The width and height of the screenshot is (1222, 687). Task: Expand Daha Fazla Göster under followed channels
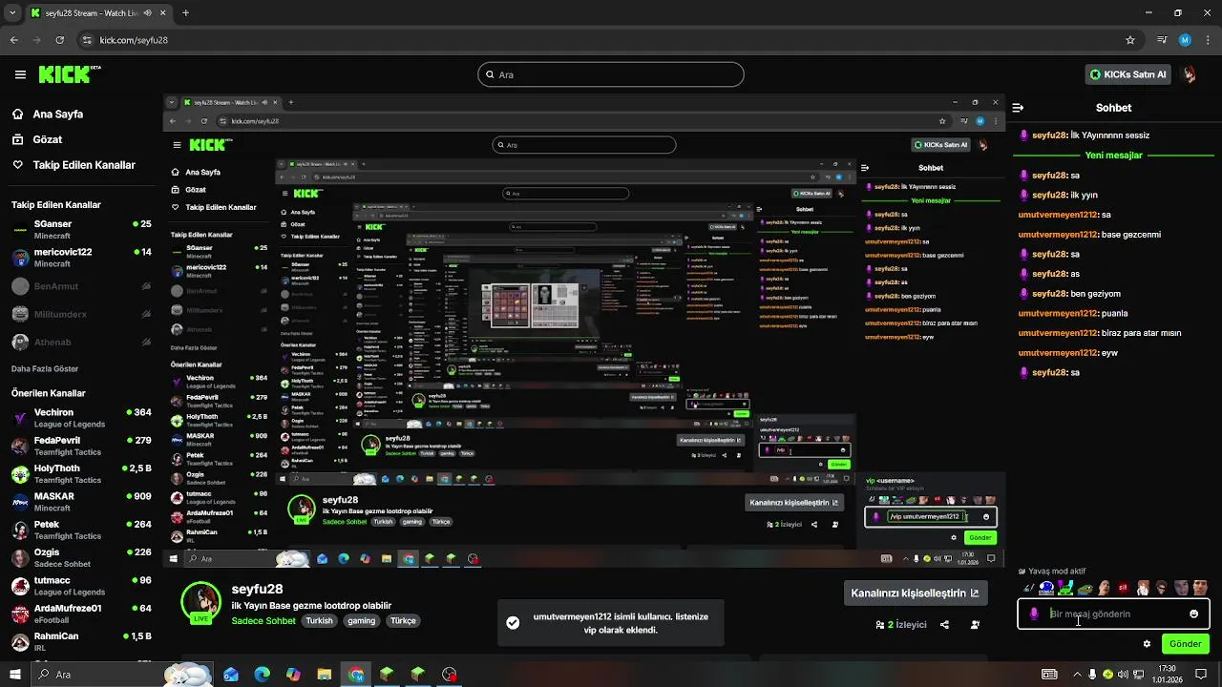click(45, 368)
